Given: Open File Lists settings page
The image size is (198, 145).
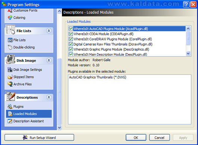Looking at the screenshot, I should pyautogui.click(x=19, y=40).
